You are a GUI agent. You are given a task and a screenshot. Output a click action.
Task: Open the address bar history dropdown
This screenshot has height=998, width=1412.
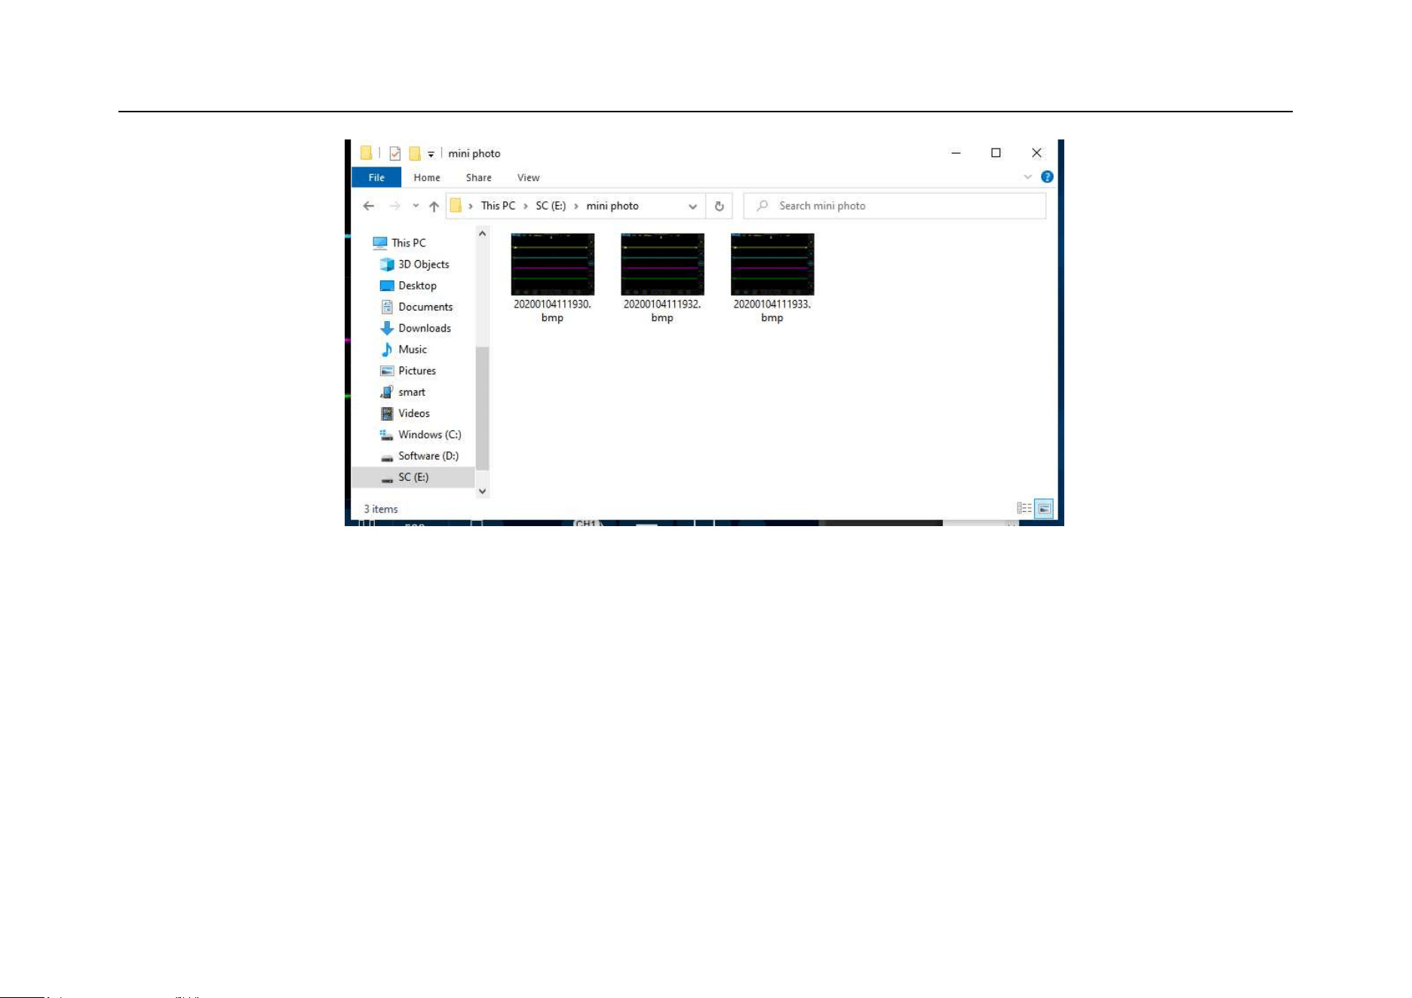pos(692,206)
